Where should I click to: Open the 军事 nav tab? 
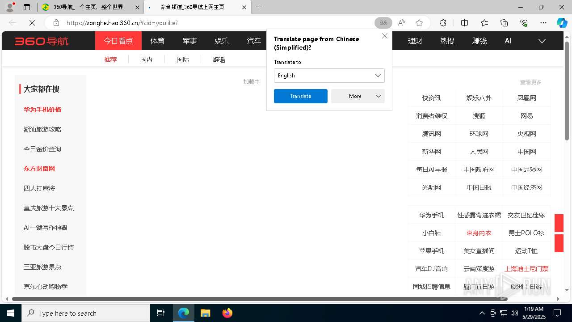point(190,41)
